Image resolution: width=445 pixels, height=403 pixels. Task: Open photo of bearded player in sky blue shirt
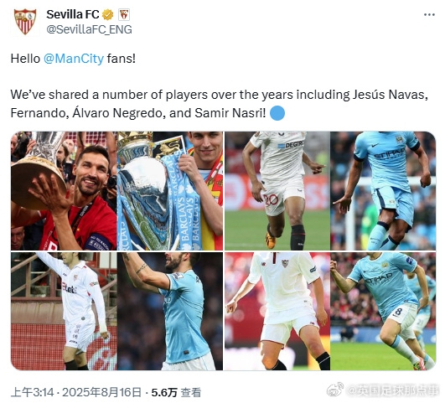click(x=170, y=311)
